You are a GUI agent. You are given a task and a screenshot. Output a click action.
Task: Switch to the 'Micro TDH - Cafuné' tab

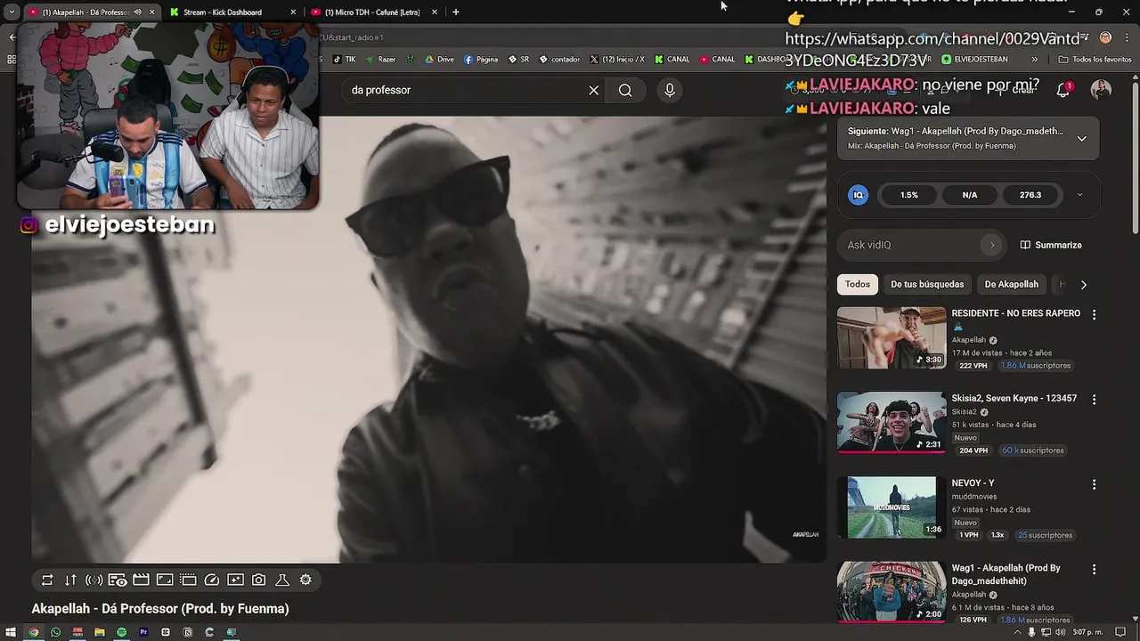(x=372, y=12)
